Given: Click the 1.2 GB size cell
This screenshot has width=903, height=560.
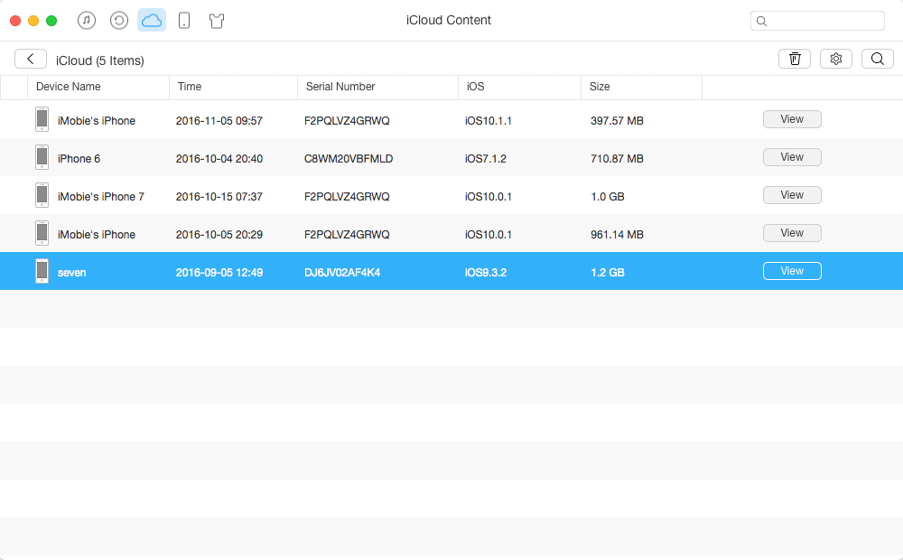Looking at the screenshot, I should point(608,273).
